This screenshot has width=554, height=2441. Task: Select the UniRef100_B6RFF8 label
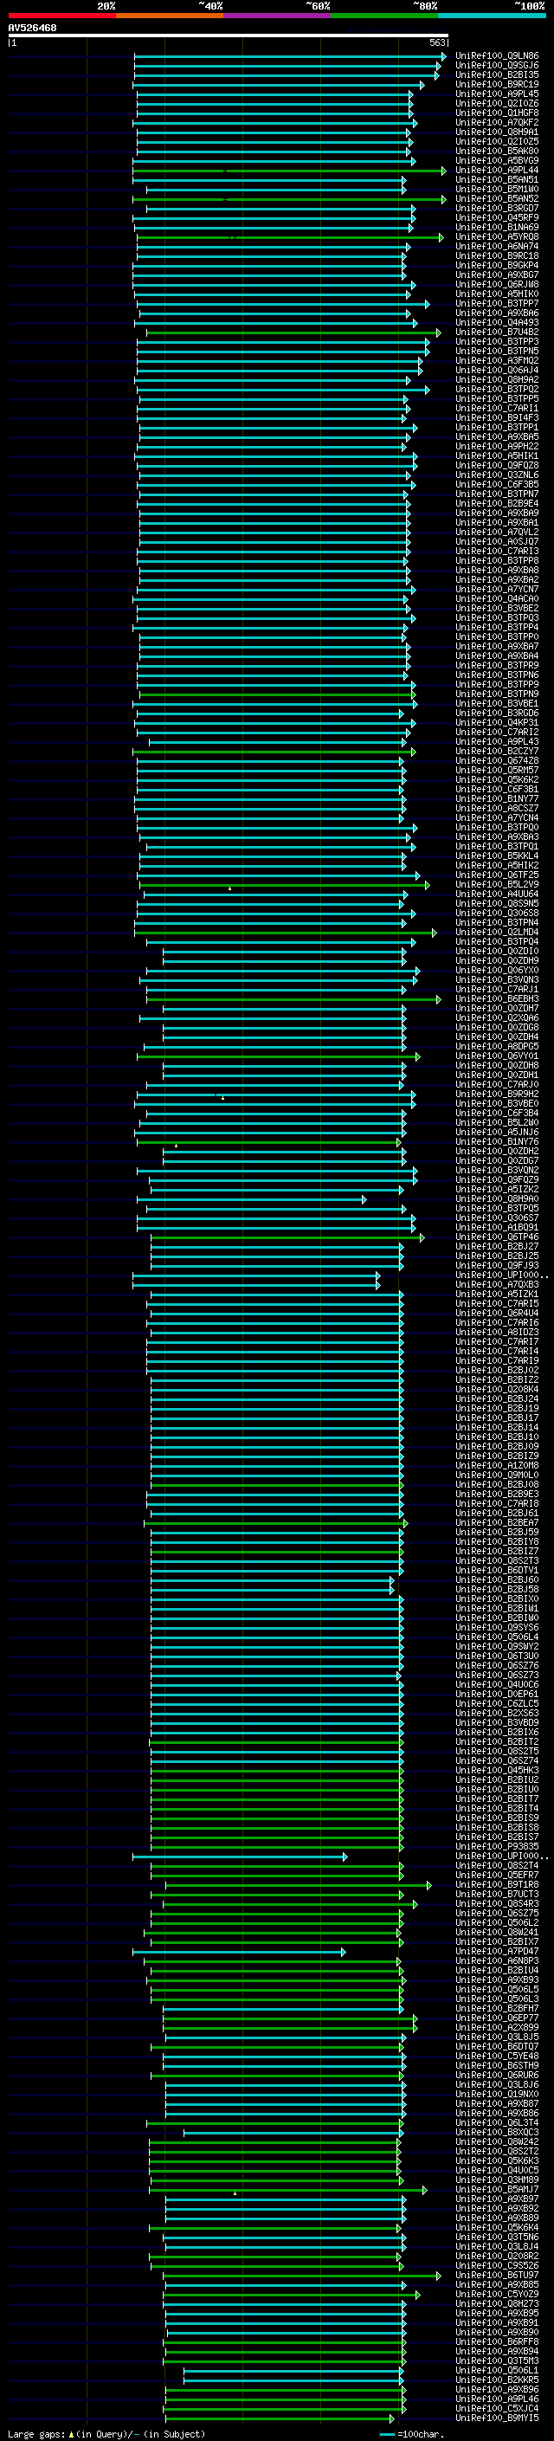(497, 2342)
